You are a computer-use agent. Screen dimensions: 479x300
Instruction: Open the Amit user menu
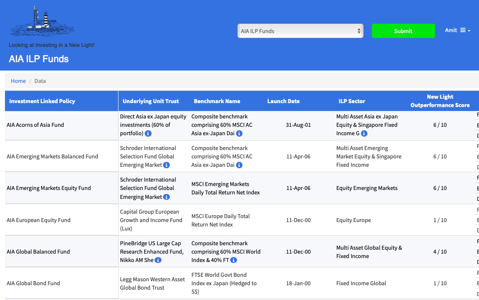click(457, 31)
